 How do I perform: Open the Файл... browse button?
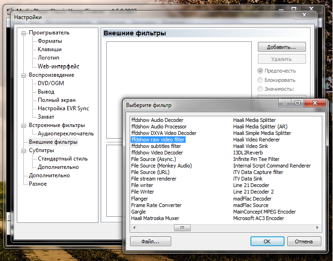[150, 241]
